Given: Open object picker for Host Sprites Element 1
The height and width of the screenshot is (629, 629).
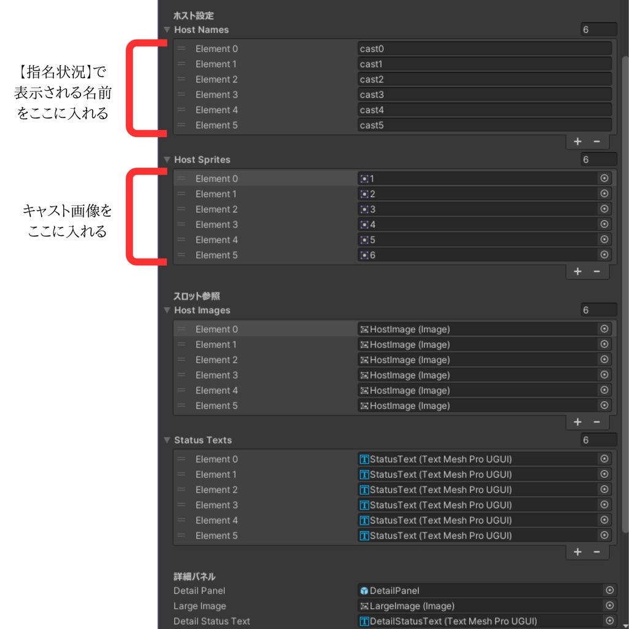Looking at the screenshot, I should coord(604,193).
